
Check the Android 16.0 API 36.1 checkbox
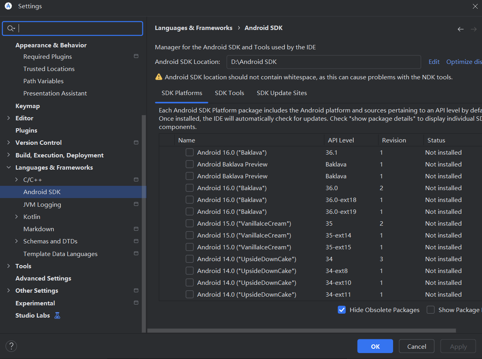[190, 152]
